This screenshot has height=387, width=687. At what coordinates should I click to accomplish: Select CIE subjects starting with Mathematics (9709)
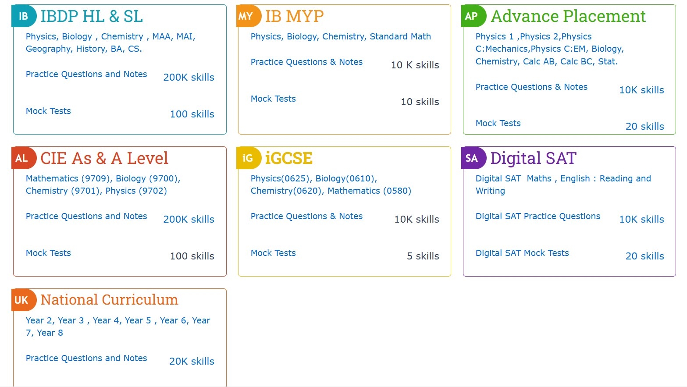tap(103, 185)
